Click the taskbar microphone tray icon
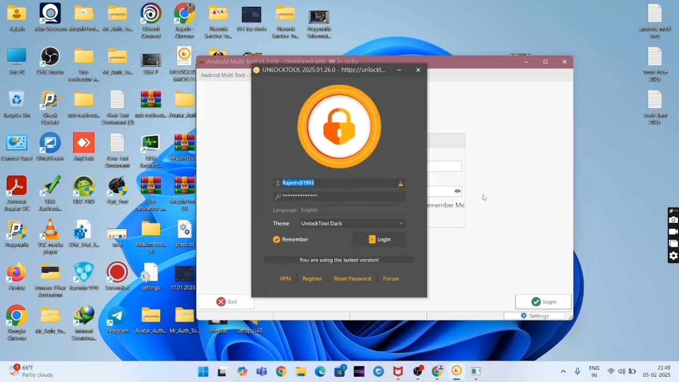 click(578, 371)
